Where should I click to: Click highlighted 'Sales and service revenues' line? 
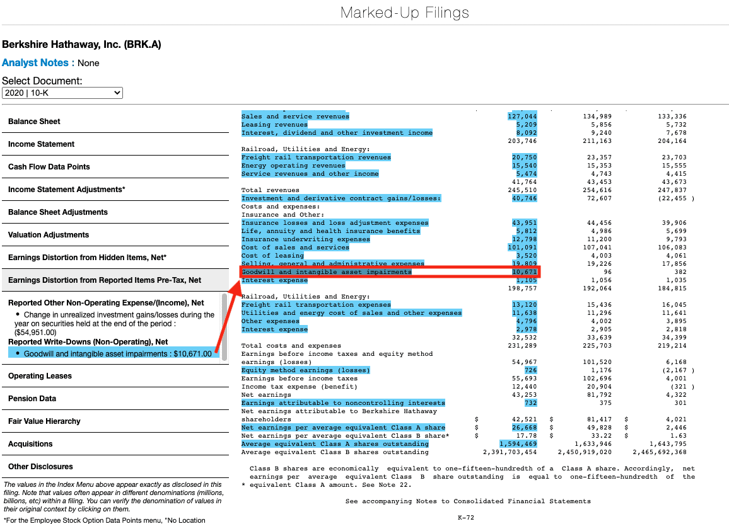(x=295, y=117)
